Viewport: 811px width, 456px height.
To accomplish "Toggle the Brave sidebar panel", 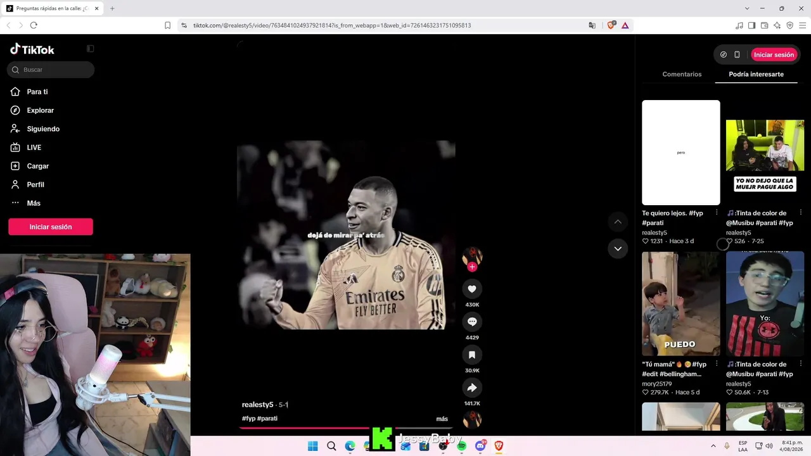I will [x=751, y=25].
